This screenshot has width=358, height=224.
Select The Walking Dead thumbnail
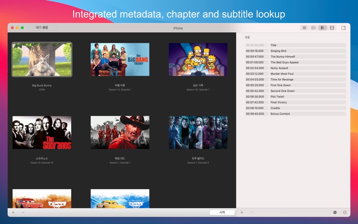click(x=120, y=132)
